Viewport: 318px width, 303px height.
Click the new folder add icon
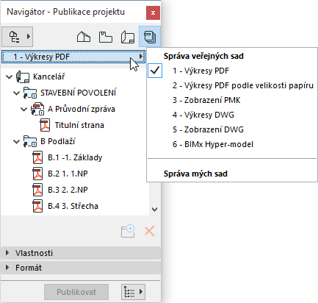click(x=128, y=231)
